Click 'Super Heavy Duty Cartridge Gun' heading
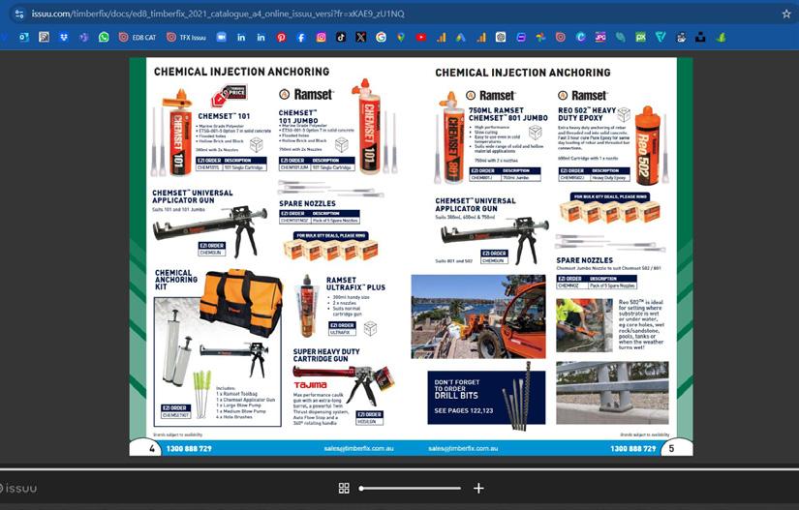Image resolution: width=799 pixels, height=510 pixels. click(326, 355)
